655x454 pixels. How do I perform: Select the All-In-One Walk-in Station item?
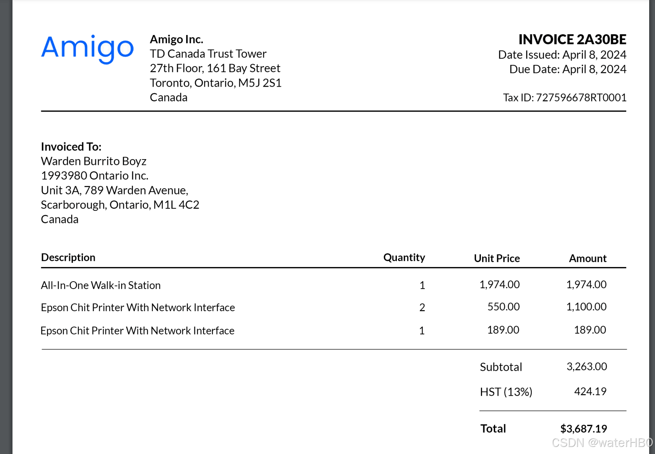pyautogui.click(x=101, y=285)
